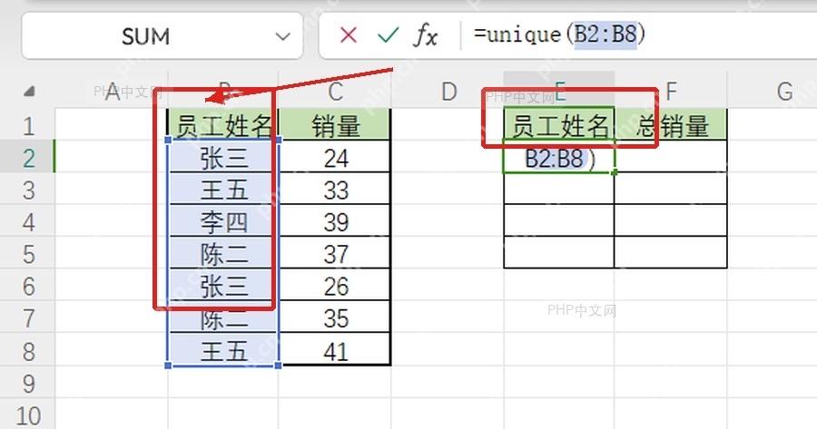Select row 1 header

coord(27,125)
